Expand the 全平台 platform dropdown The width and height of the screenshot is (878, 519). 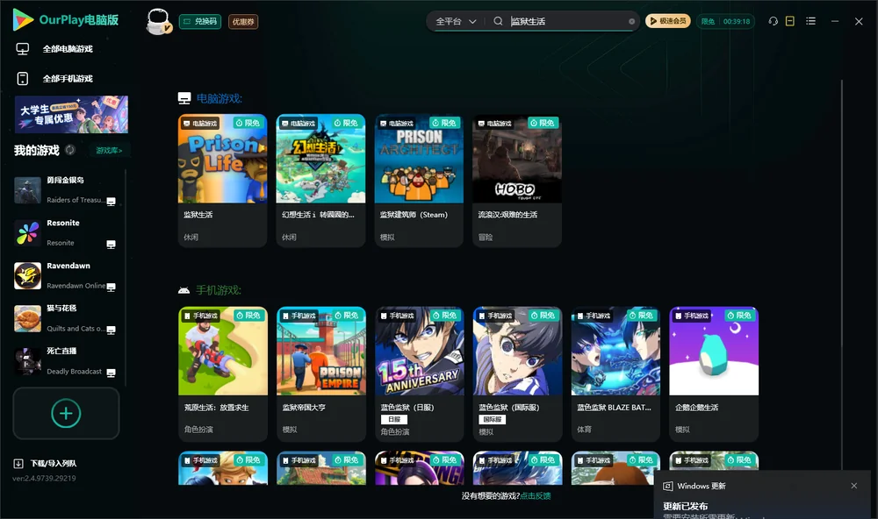click(x=456, y=21)
